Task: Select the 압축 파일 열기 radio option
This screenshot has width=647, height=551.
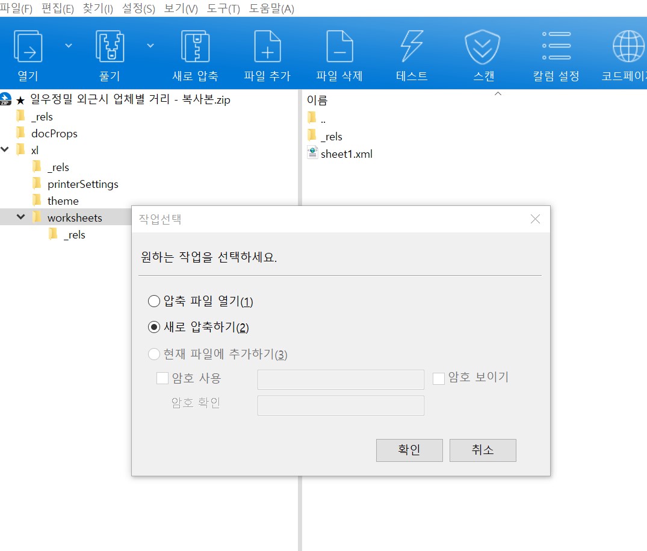Action: tap(154, 300)
